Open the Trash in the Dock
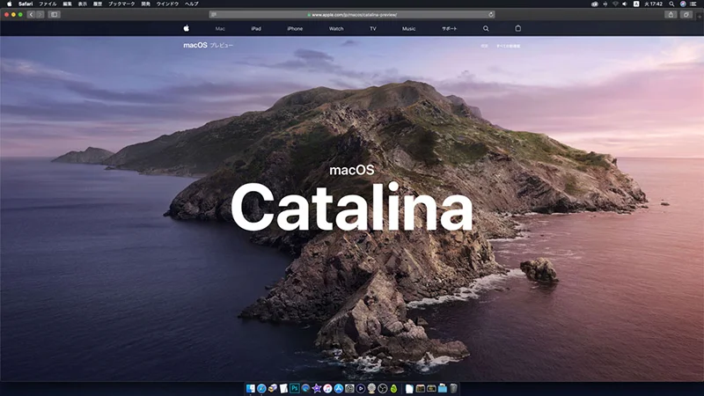The height and width of the screenshot is (396, 704). 453,388
